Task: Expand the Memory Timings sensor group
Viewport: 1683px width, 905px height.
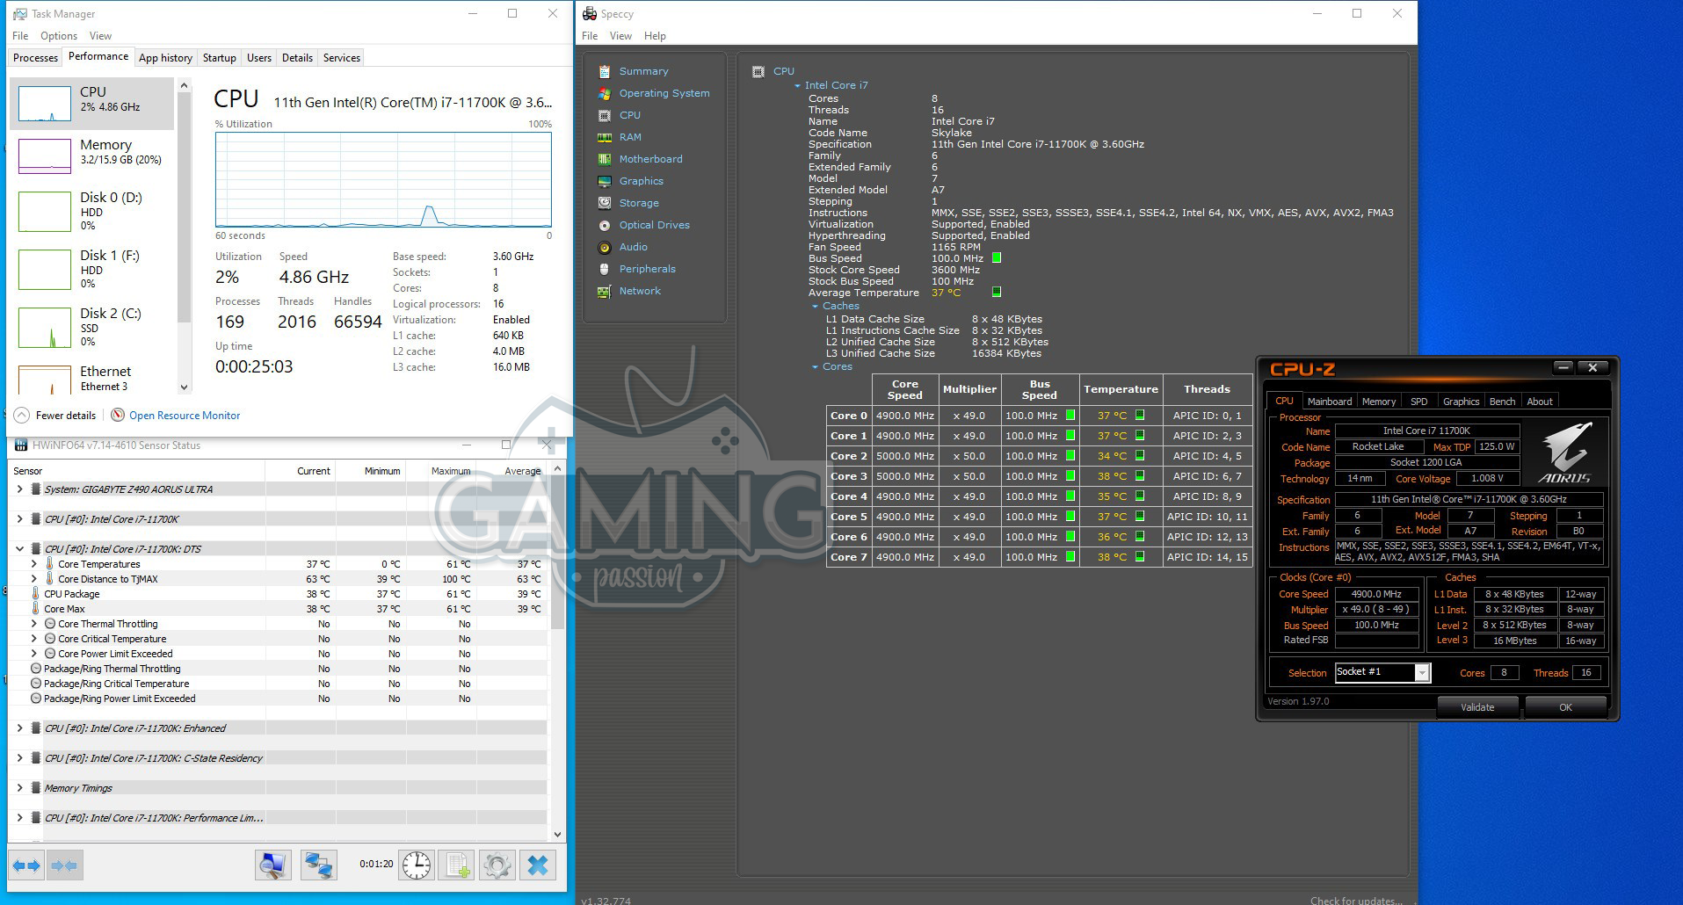Action: (19, 788)
